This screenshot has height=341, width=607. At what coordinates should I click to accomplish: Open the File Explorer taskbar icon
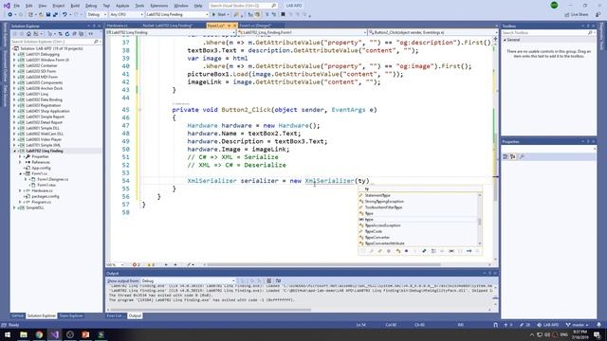point(24,334)
